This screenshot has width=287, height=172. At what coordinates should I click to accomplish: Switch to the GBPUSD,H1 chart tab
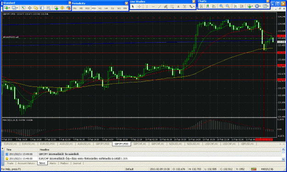[248, 144]
